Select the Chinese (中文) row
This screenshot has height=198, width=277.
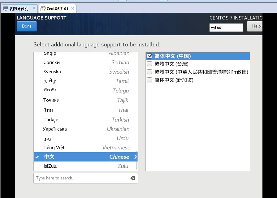[x=86, y=157]
